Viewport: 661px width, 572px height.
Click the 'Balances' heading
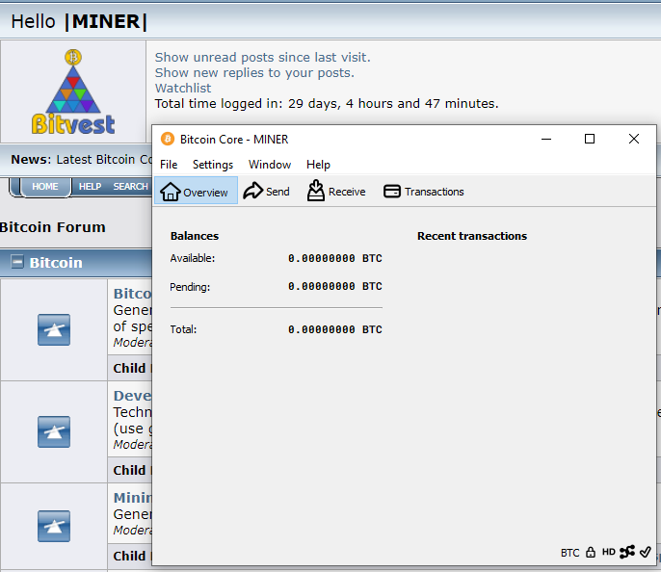195,236
